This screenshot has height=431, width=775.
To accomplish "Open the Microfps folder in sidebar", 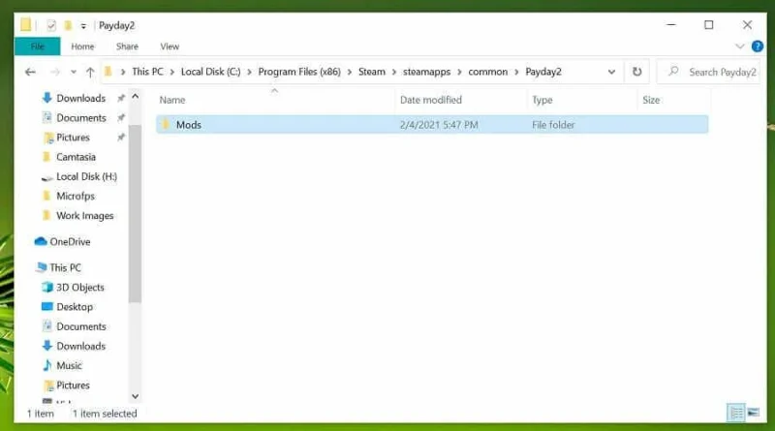I will tap(76, 196).
